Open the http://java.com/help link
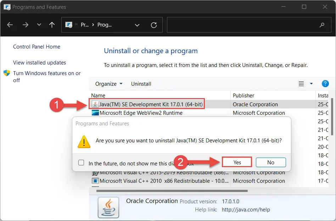Screen dimensions: 336x221 (x=246, y=210)
